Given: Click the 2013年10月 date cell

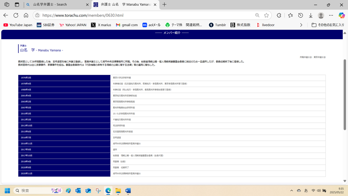Looking at the screenshot, I should coord(64,126).
